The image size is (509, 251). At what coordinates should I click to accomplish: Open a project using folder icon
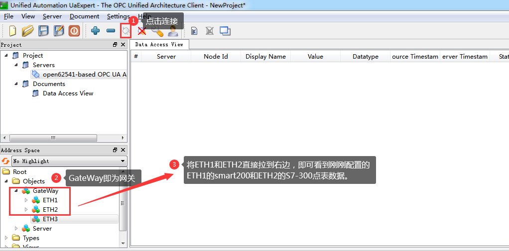click(28, 31)
